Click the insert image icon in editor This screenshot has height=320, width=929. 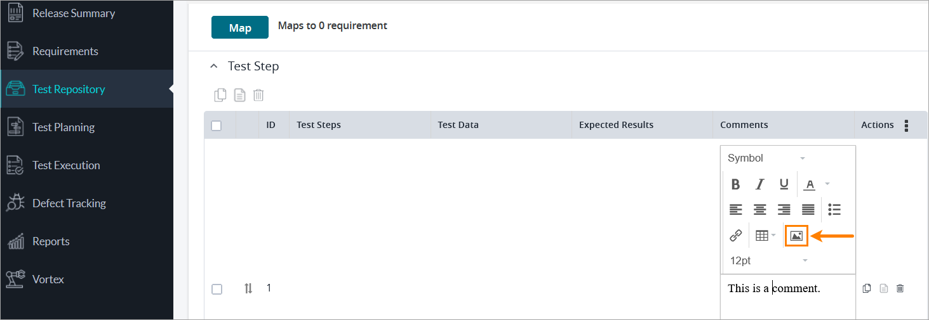point(796,236)
